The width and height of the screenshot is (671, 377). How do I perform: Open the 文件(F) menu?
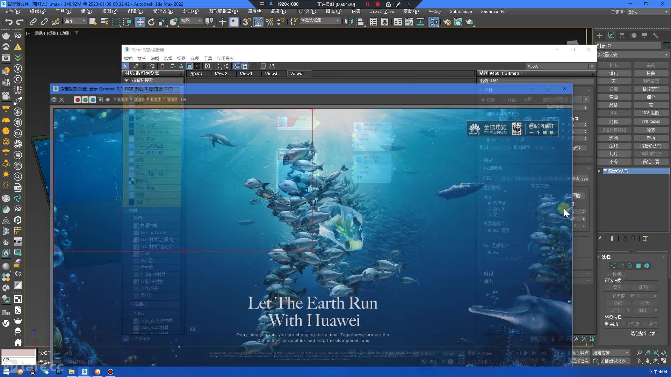12,12
